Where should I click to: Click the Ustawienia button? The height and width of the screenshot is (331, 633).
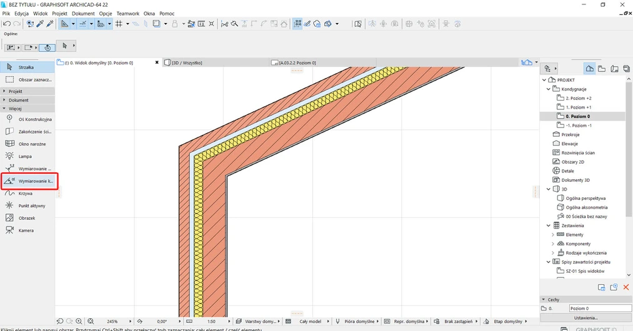[x=586, y=318]
